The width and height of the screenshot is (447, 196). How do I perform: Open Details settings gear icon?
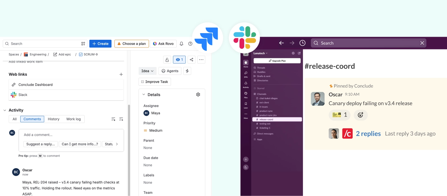click(x=198, y=94)
